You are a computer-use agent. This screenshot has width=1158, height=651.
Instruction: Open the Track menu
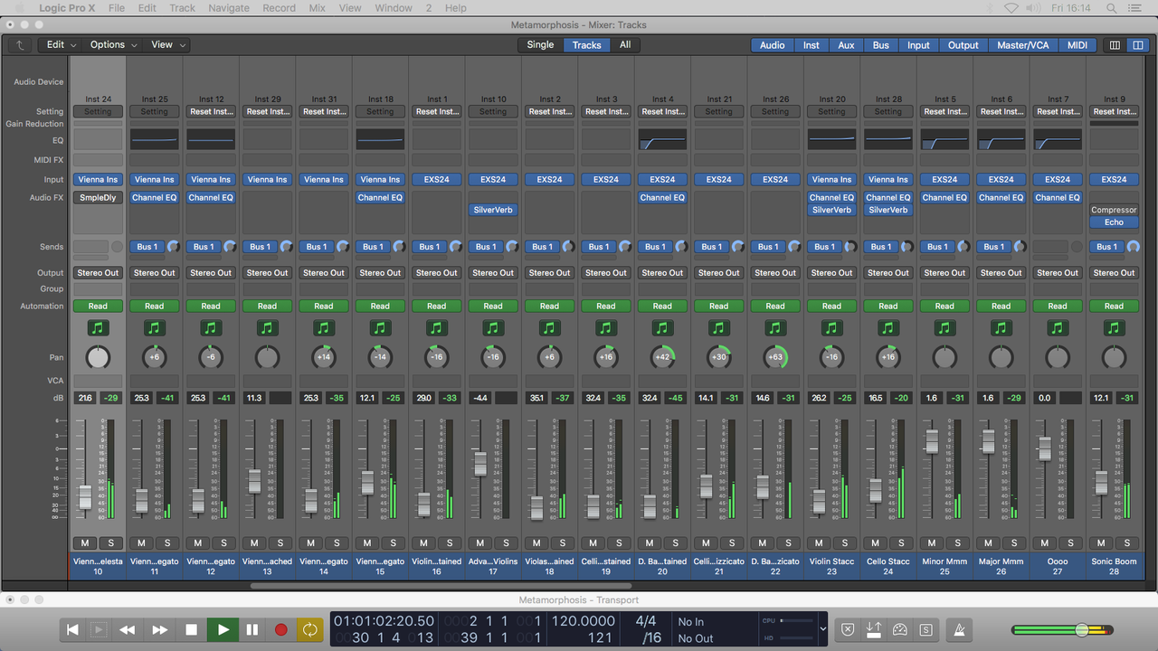tap(182, 8)
